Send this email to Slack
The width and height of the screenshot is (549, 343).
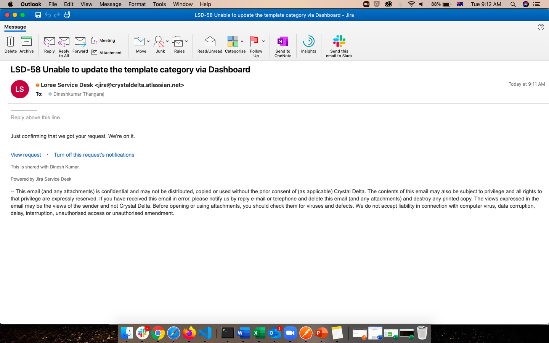tap(339, 46)
